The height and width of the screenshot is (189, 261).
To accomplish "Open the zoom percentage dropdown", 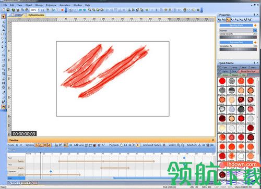I will (39, 10).
